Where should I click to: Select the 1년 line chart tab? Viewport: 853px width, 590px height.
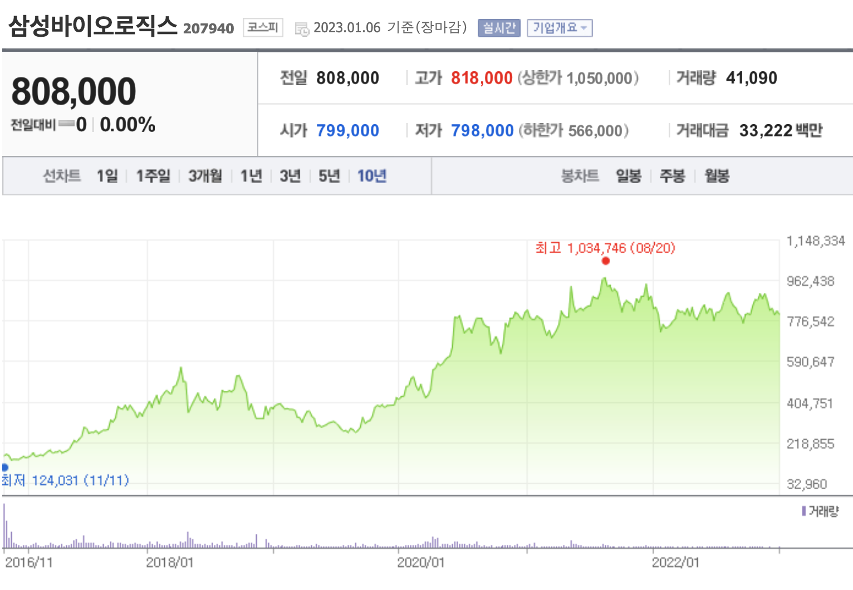click(x=251, y=176)
